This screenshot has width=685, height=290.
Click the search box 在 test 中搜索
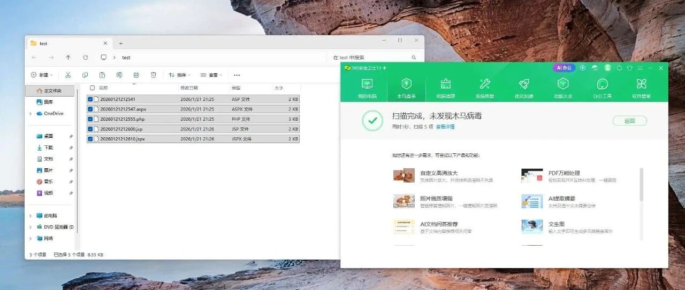tap(374, 58)
